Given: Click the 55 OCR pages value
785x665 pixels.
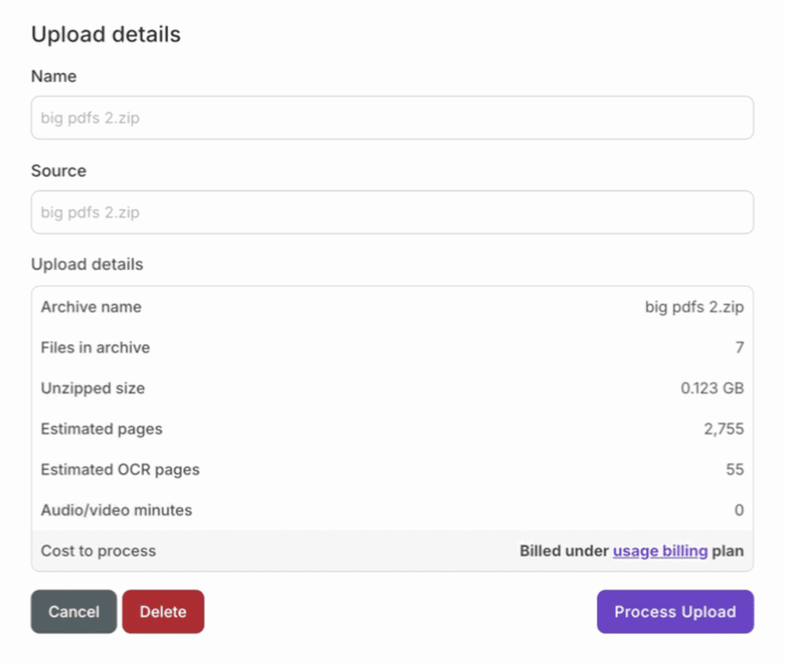Looking at the screenshot, I should click(735, 469).
